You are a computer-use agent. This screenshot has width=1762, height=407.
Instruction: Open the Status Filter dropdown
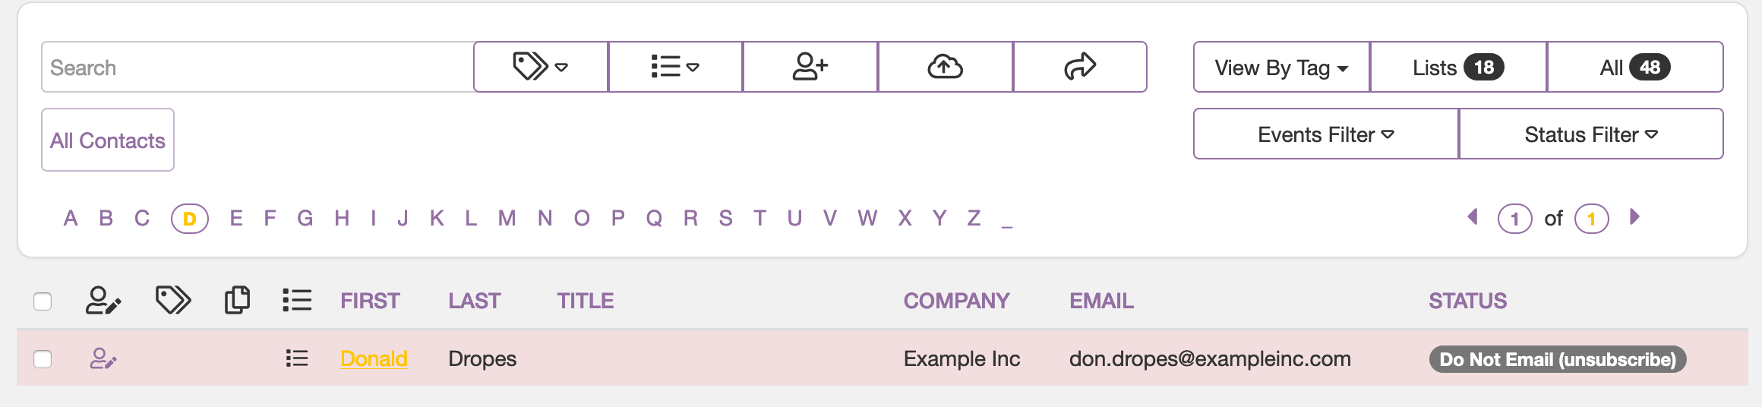pos(1591,134)
